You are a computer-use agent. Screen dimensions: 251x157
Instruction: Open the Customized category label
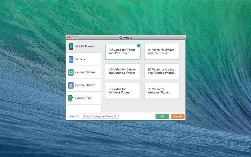pyautogui.click(x=83, y=98)
